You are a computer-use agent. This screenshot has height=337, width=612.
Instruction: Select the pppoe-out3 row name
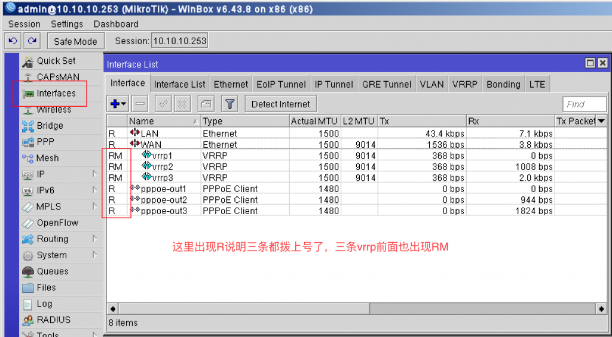pyautogui.click(x=164, y=211)
